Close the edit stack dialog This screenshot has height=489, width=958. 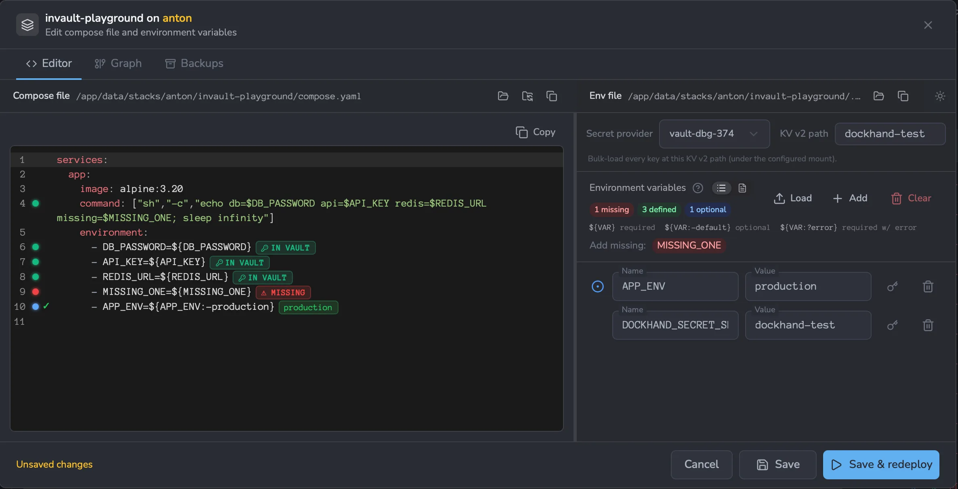[928, 25]
